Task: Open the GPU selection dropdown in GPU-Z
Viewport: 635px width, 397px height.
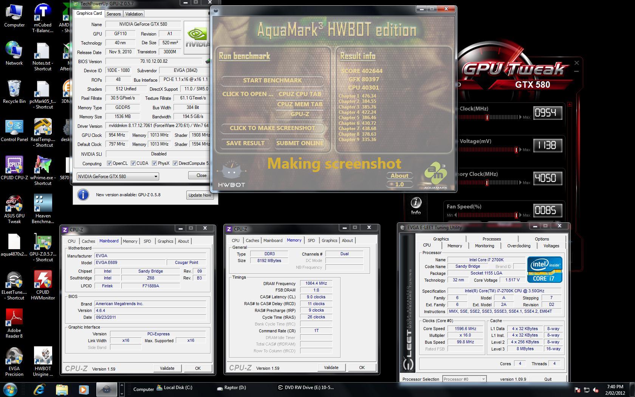Action: pos(118,176)
